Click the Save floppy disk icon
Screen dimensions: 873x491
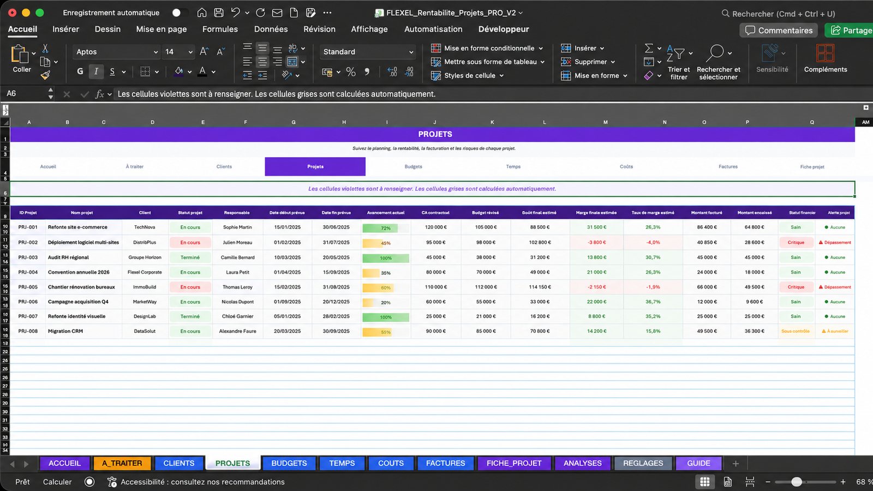(219, 13)
